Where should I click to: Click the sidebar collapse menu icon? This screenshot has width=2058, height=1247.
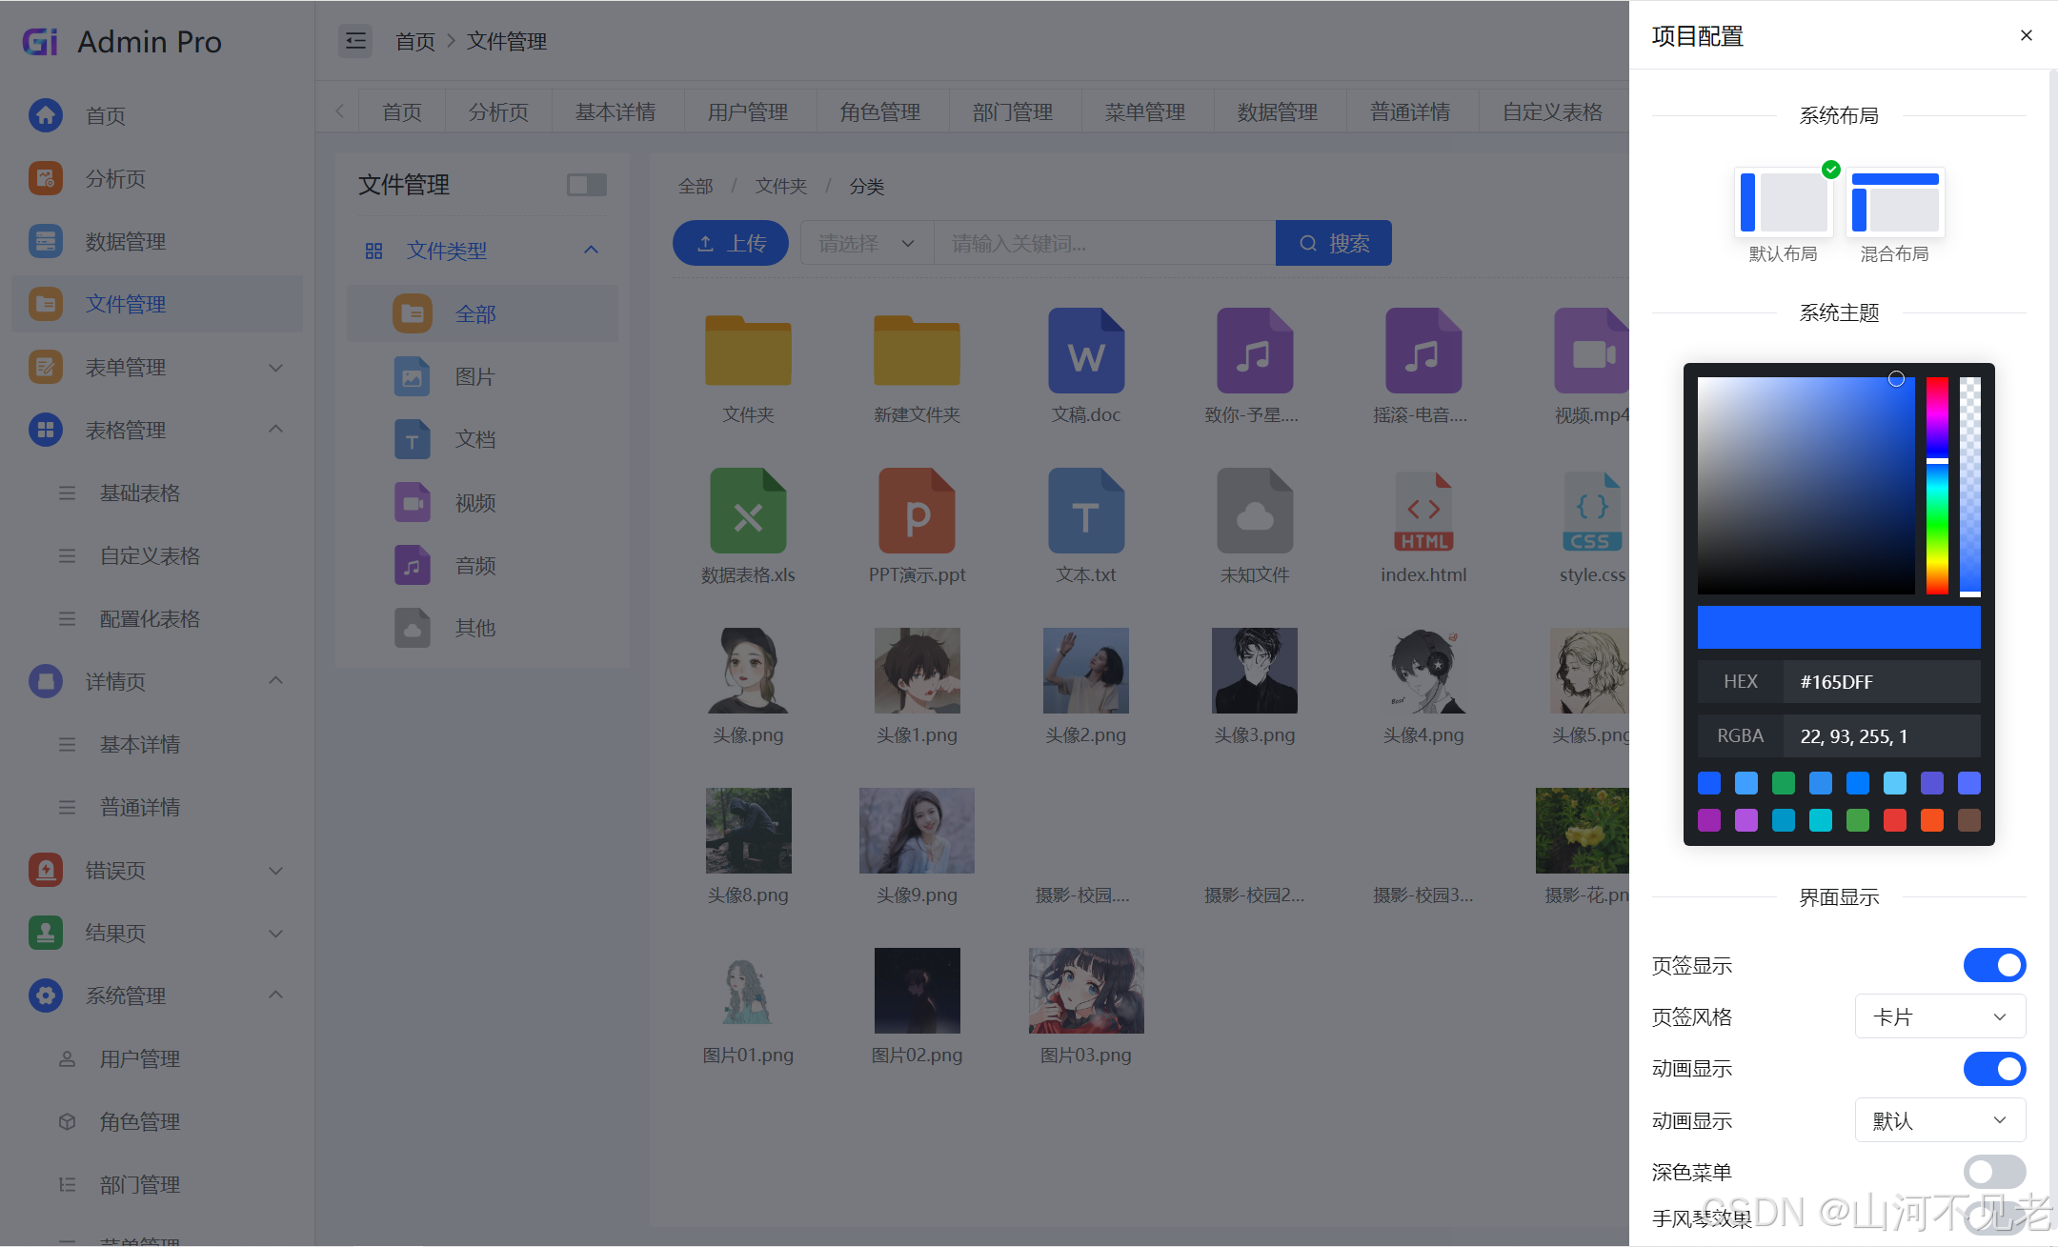355,41
